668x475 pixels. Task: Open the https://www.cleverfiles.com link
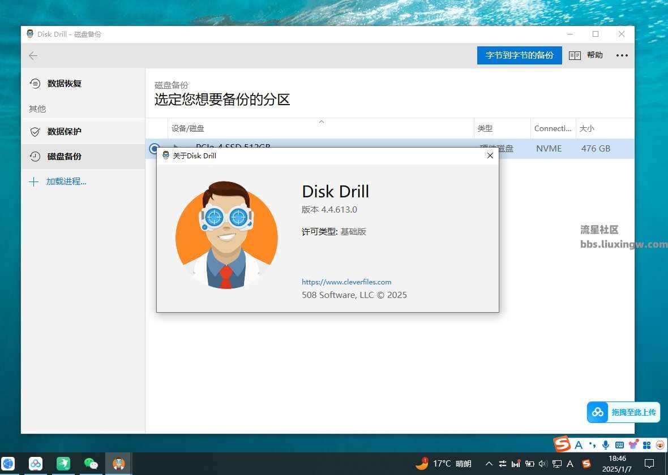point(346,282)
